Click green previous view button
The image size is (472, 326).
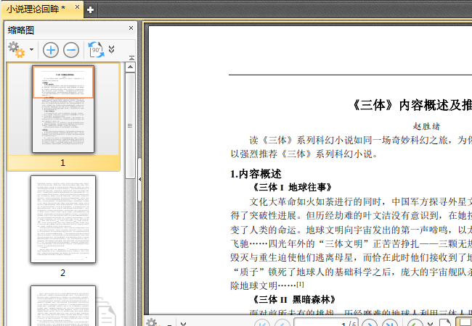tap(415, 323)
